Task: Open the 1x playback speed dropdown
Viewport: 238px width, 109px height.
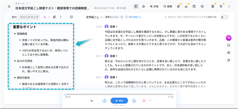Action: coord(93,101)
